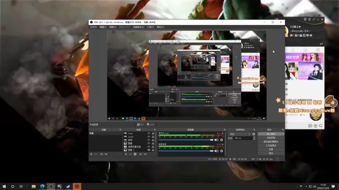339x190 pixels.
Task: Open Microsoft Edge from the taskbar
Action: tap(42, 186)
